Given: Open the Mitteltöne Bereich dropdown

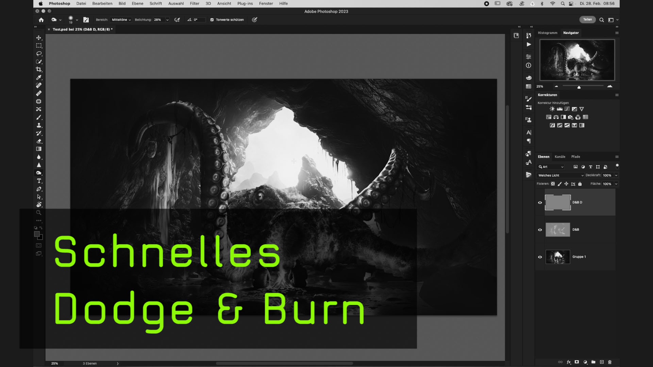Looking at the screenshot, I should (121, 20).
